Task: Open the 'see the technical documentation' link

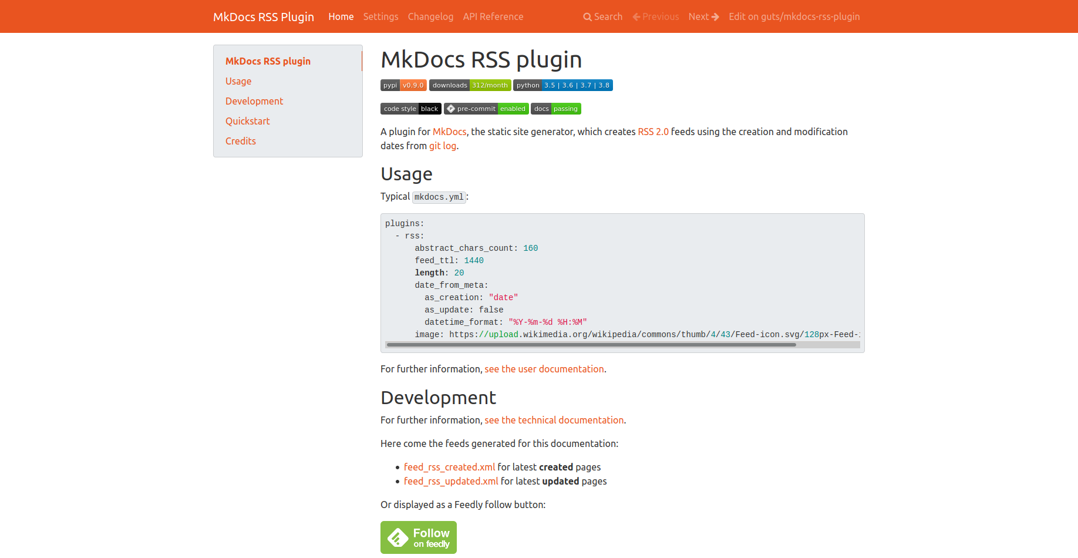Action: point(554,420)
